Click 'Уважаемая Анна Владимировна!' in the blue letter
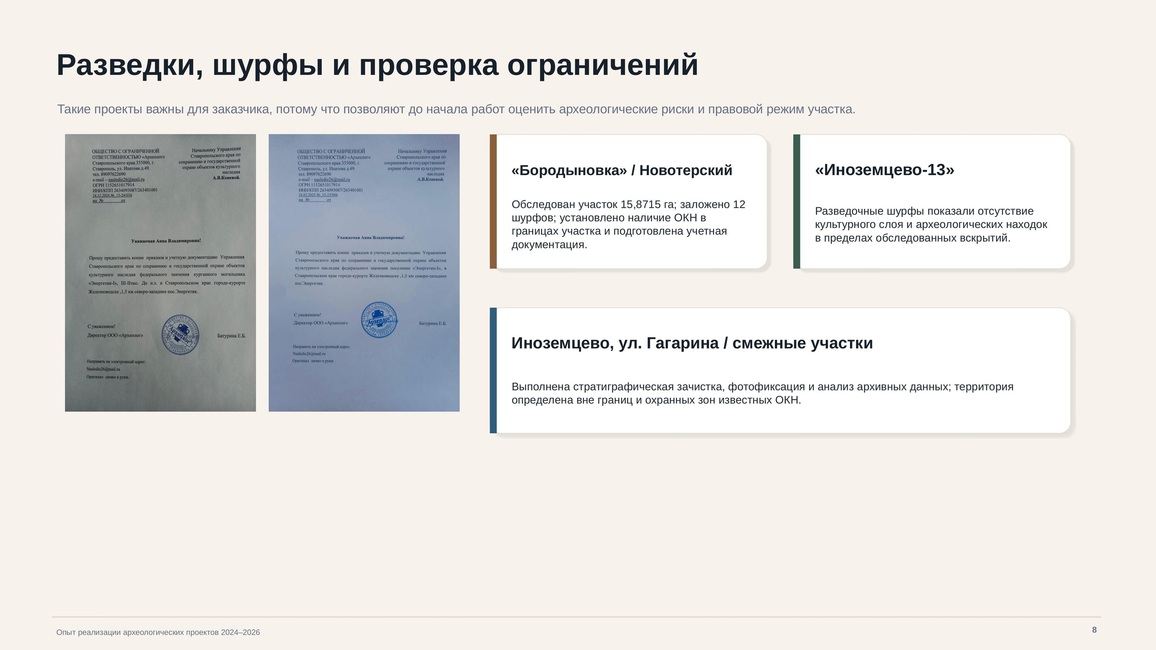Image resolution: width=1156 pixels, height=650 pixels. tap(371, 237)
